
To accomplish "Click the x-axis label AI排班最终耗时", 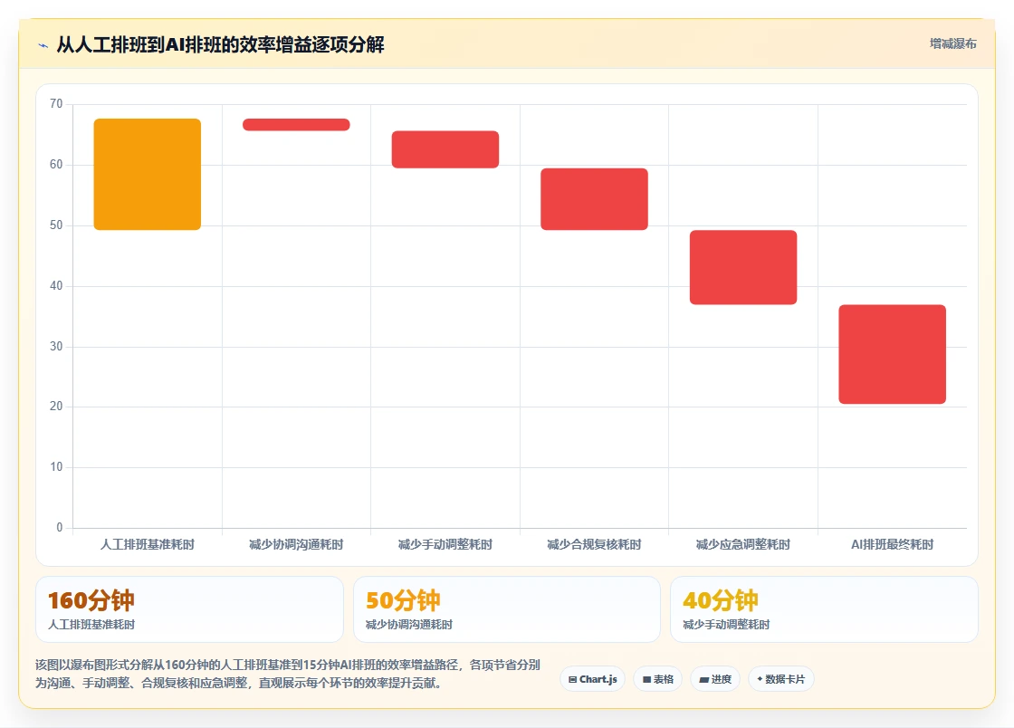I will 893,544.
